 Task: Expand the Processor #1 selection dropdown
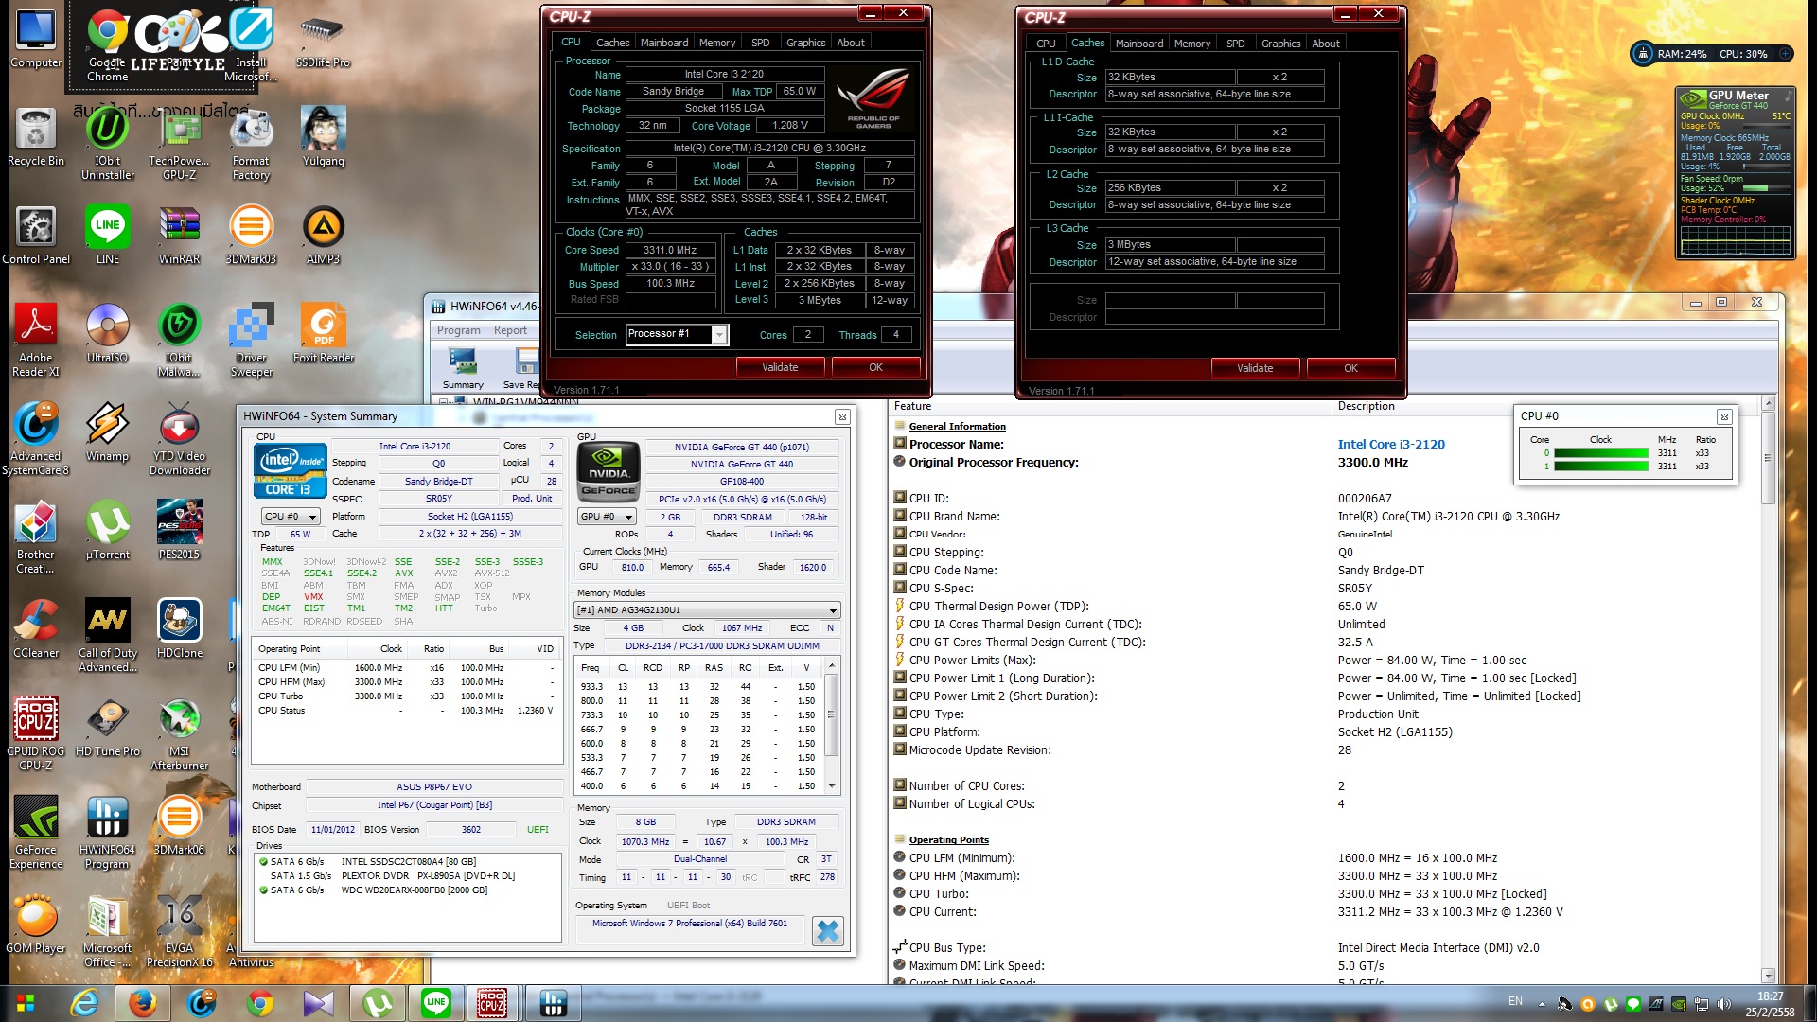pos(719,335)
